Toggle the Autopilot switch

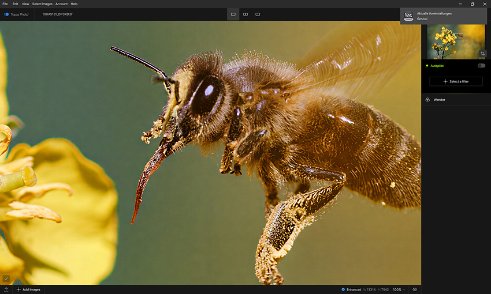pyautogui.click(x=481, y=66)
